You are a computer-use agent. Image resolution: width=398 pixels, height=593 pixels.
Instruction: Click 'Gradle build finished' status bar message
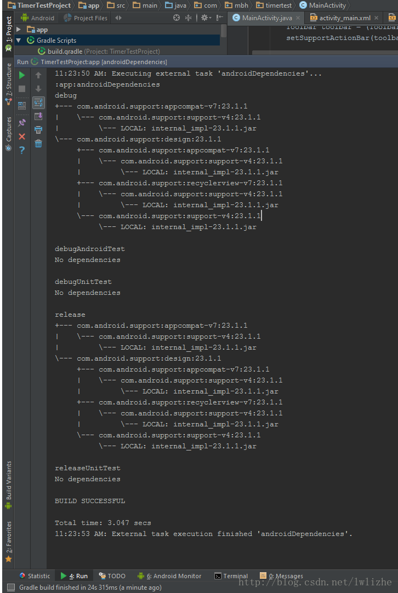click(90, 588)
